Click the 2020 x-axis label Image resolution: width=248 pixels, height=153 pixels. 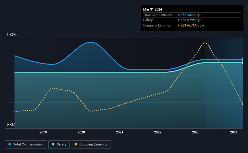(81, 132)
